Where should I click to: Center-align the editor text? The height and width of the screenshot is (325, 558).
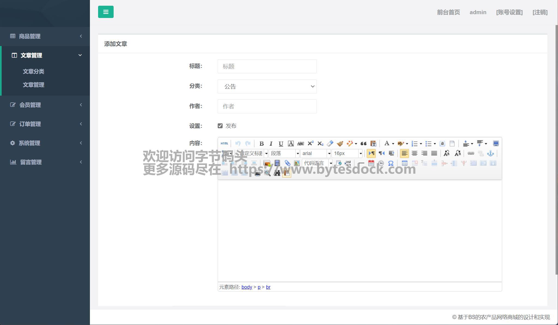[x=414, y=153]
